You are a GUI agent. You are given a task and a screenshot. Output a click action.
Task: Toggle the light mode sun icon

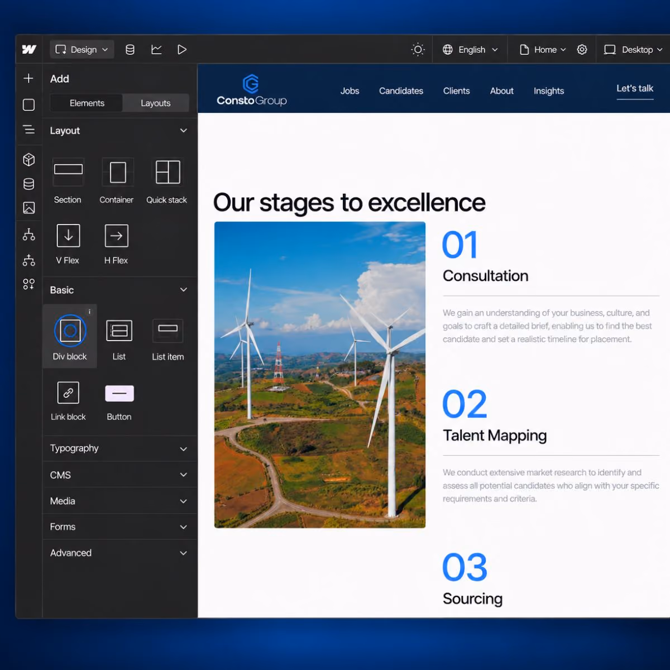coord(418,50)
